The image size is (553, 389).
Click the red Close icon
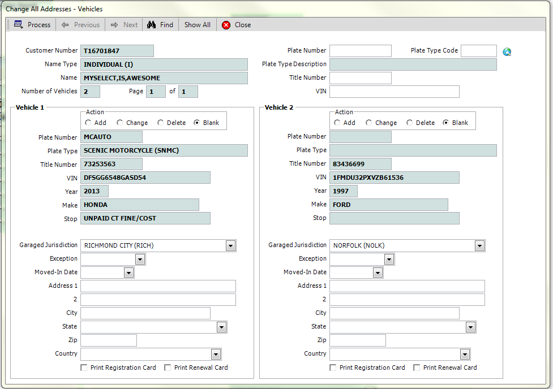tap(226, 25)
